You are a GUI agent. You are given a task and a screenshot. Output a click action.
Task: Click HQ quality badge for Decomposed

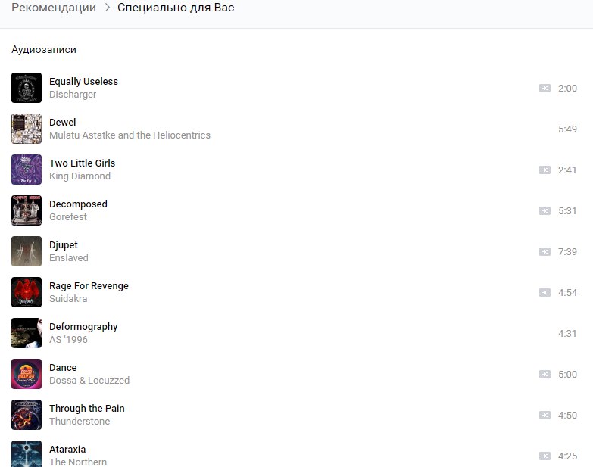(544, 211)
